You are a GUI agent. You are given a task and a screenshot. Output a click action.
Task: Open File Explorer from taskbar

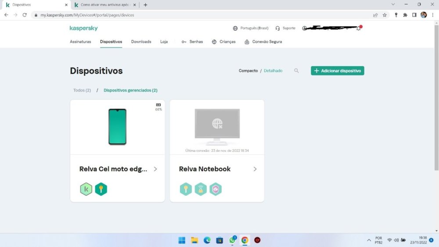tap(194, 240)
